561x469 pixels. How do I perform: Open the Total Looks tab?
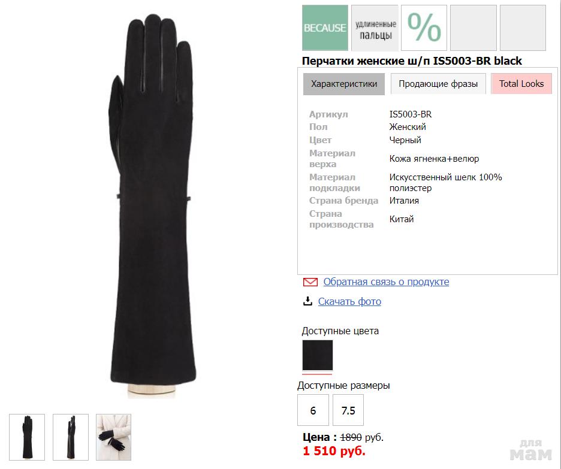[x=521, y=84]
